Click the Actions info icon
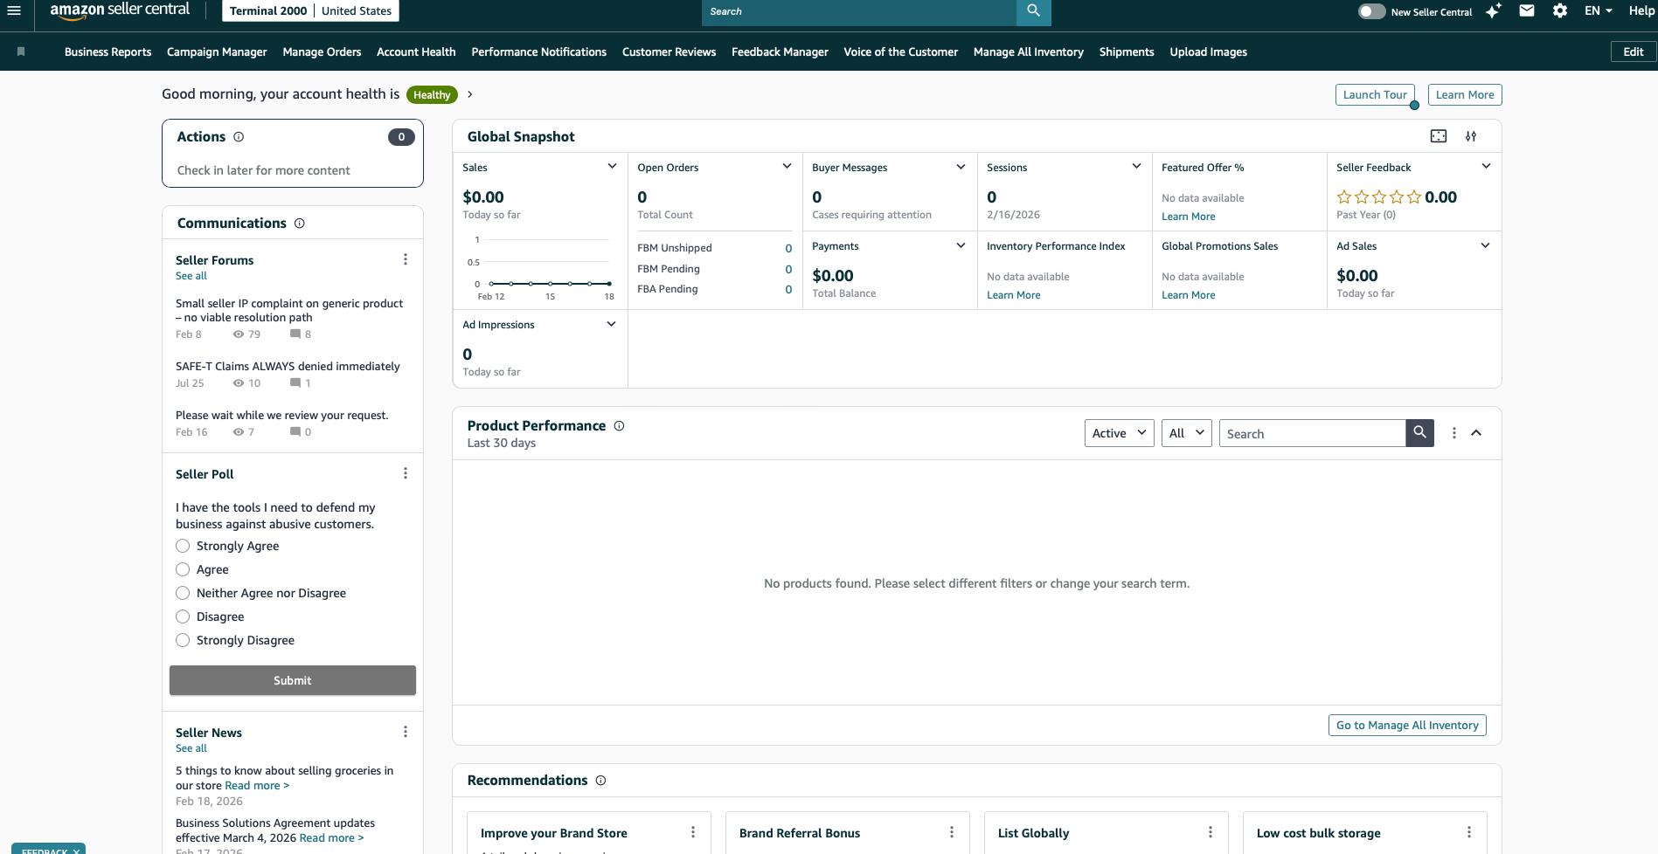 tap(239, 137)
